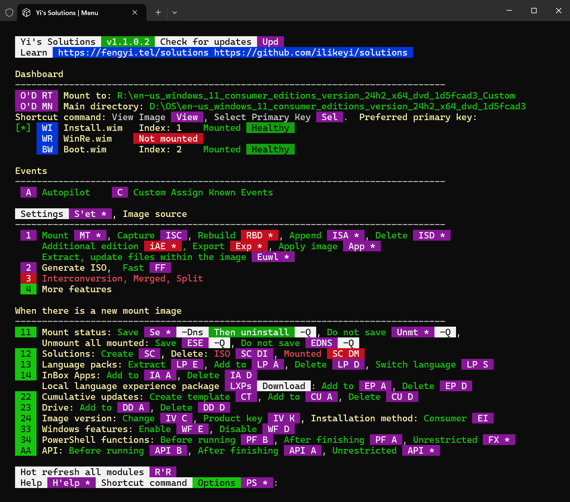
Task: Click the purple View shortcut badge
Action: click(x=187, y=117)
